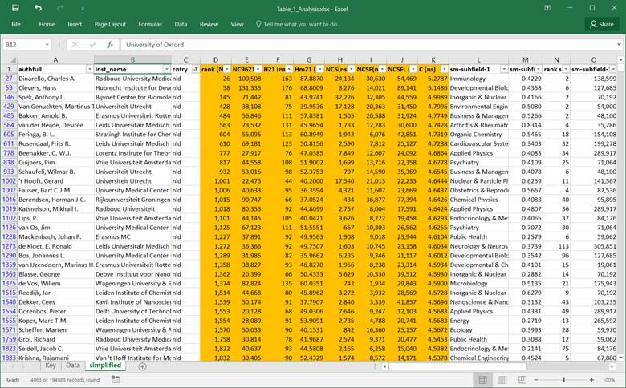626x388 pixels.
Task: Switch to the Home ribbon tab
Action: pos(47,24)
